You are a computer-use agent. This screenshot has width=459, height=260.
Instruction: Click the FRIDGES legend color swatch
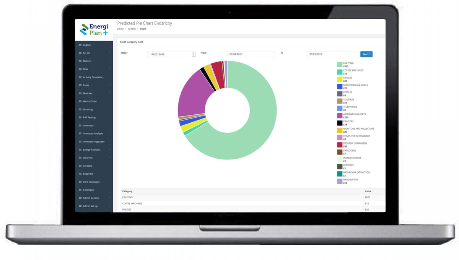340,79
